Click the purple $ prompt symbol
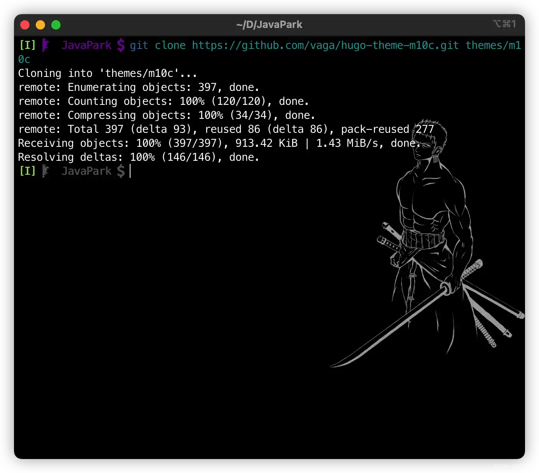The image size is (539, 473). point(121,45)
